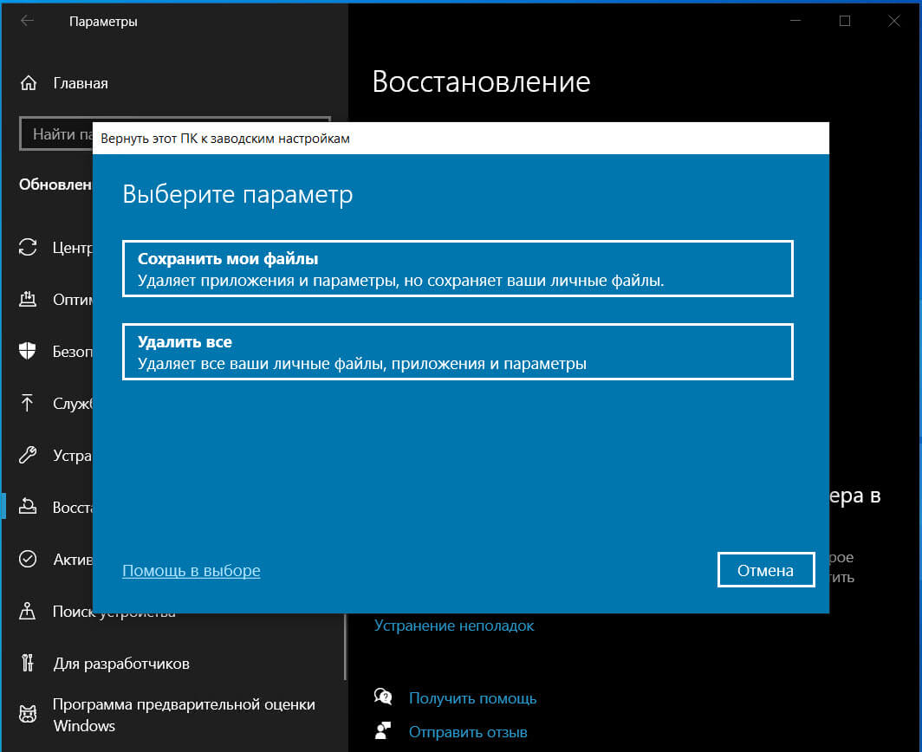Image resolution: width=922 pixels, height=752 pixels.
Task: Click the Отправить отзыв link
Action: click(x=468, y=732)
